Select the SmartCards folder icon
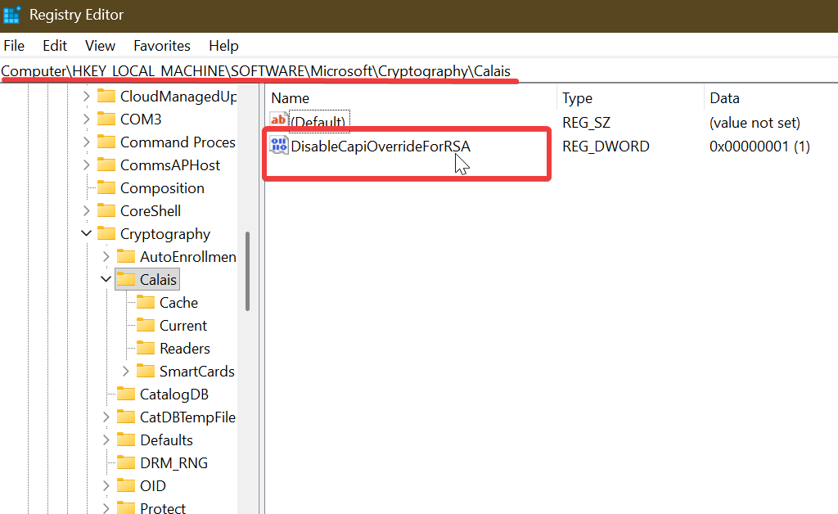838x514 pixels. coord(144,371)
